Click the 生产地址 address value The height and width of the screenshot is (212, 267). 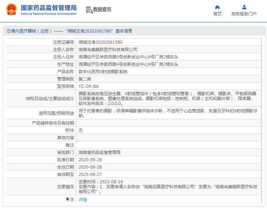pos(128,64)
